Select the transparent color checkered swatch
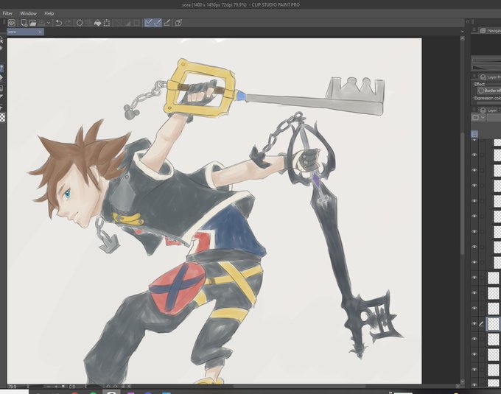This screenshot has width=501, height=394. click(x=2, y=118)
